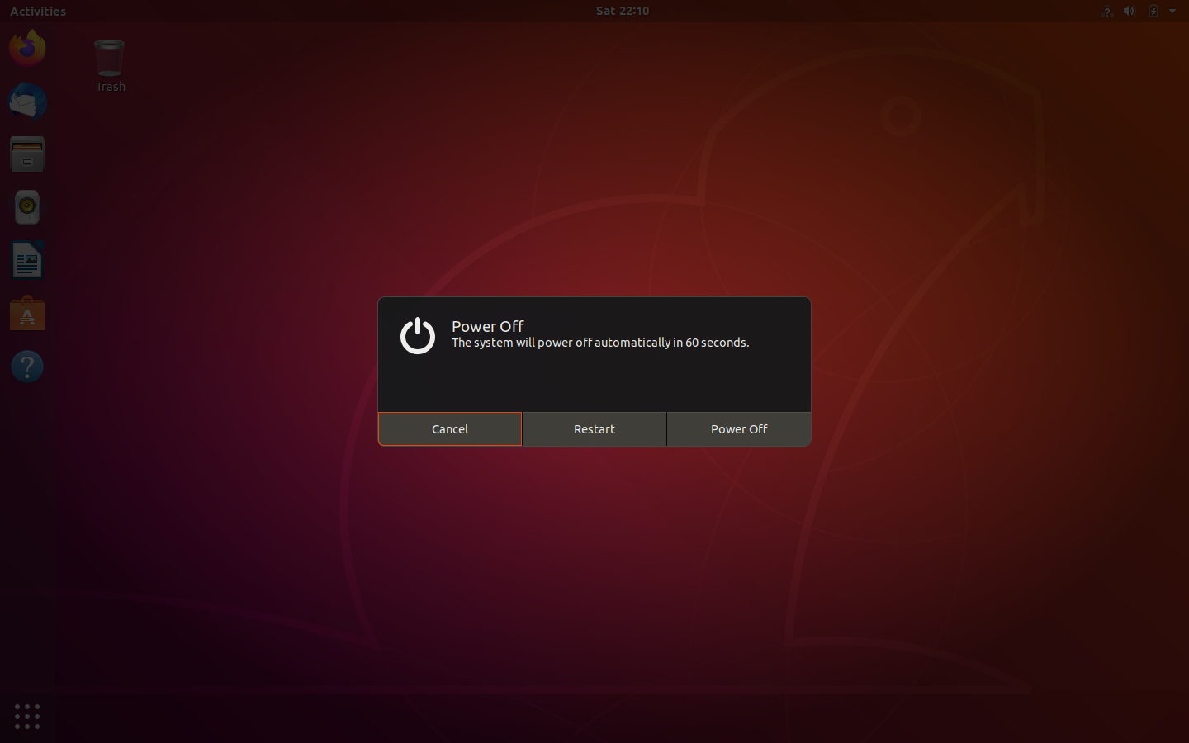Open Firefox from the dock
The image size is (1189, 743).
[27, 48]
